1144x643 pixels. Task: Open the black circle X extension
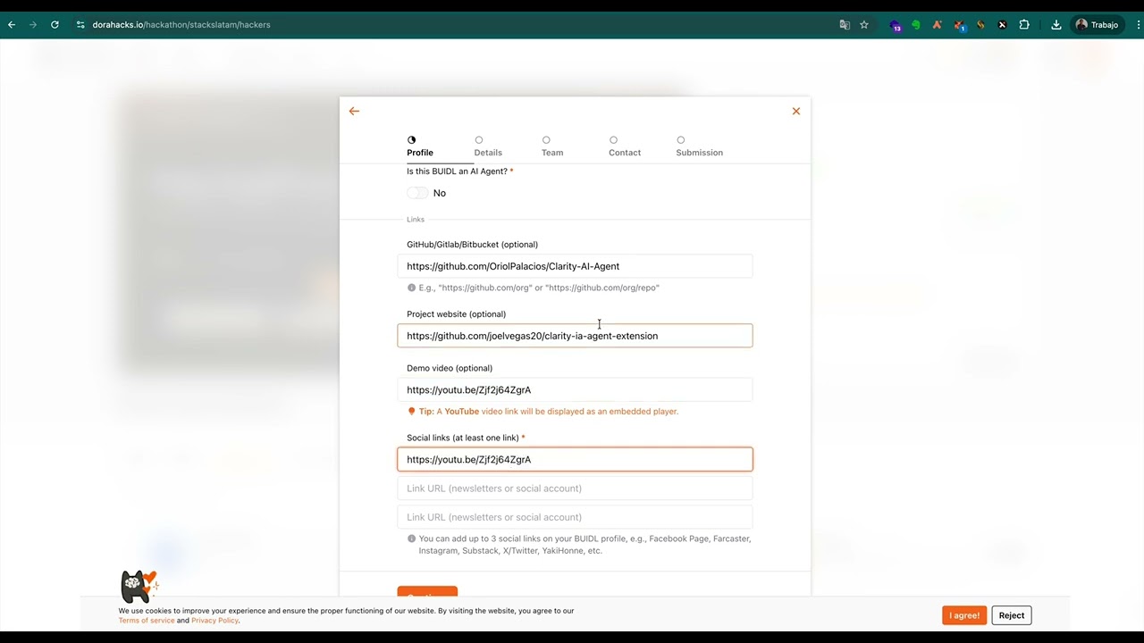click(x=1002, y=25)
